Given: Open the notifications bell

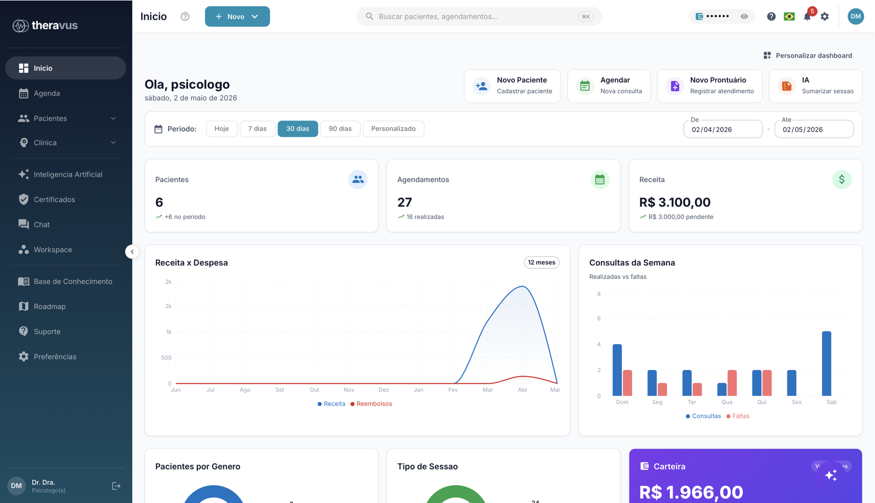Looking at the screenshot, I should tap(807, 16).
